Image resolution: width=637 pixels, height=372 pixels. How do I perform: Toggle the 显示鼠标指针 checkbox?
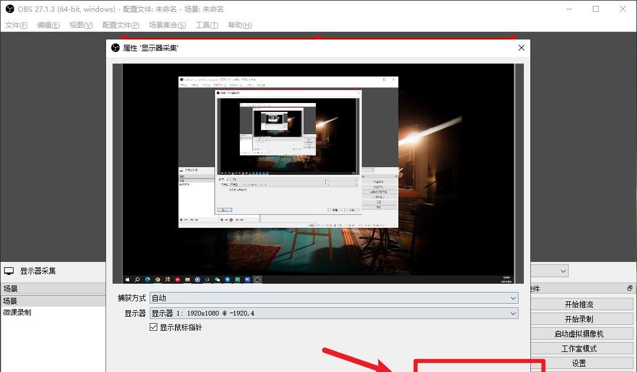pyautogui.click(x=154, y=327)
